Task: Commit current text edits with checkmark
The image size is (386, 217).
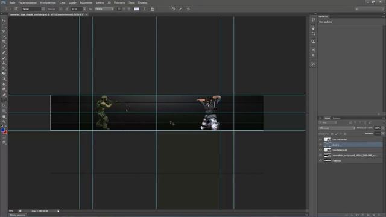Action: click(x=180, y=9)
